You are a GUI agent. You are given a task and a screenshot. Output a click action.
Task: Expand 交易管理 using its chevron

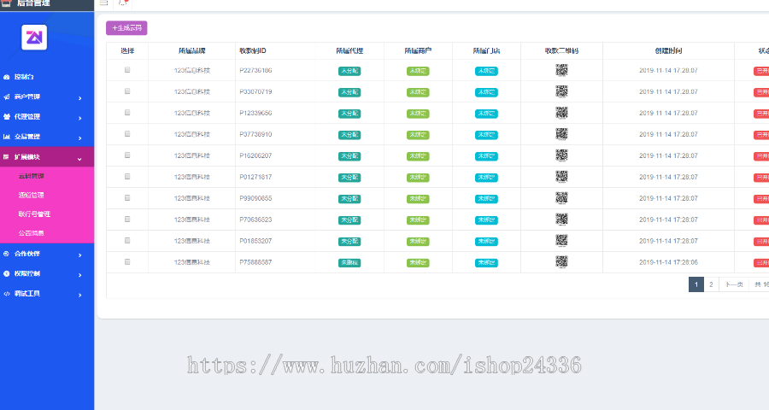80,138
